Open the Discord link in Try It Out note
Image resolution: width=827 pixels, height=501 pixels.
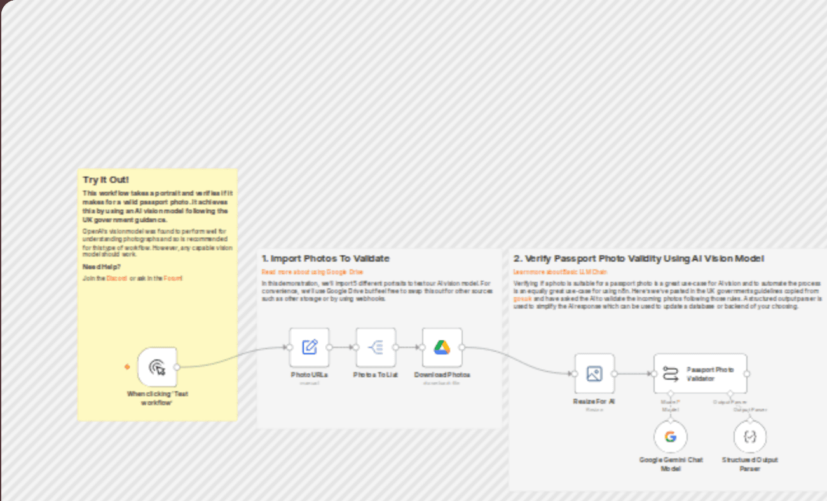click(x=116, y=278)
